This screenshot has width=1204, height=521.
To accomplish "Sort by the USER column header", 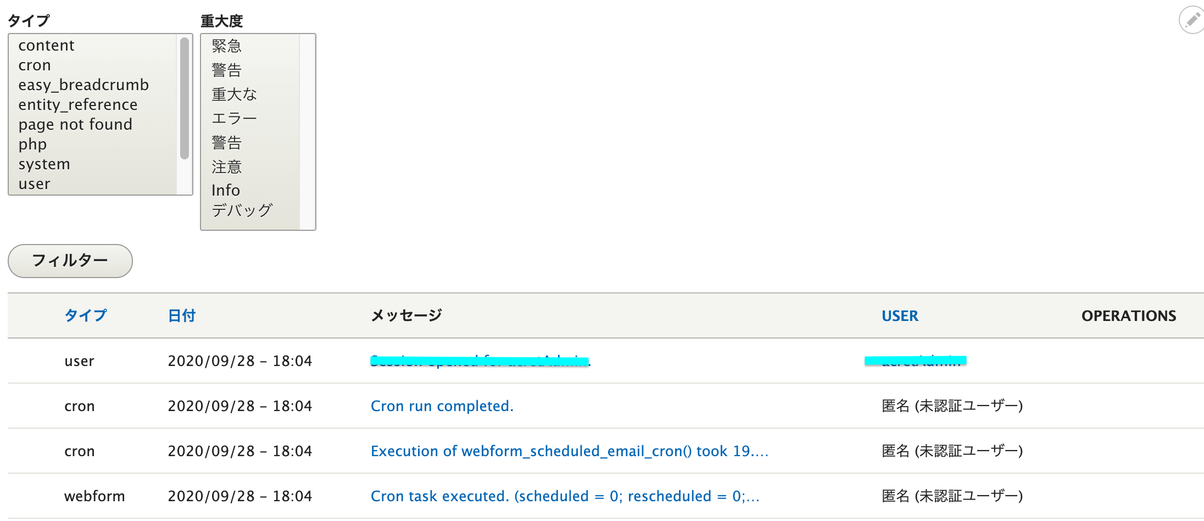I will pos(900,315).
